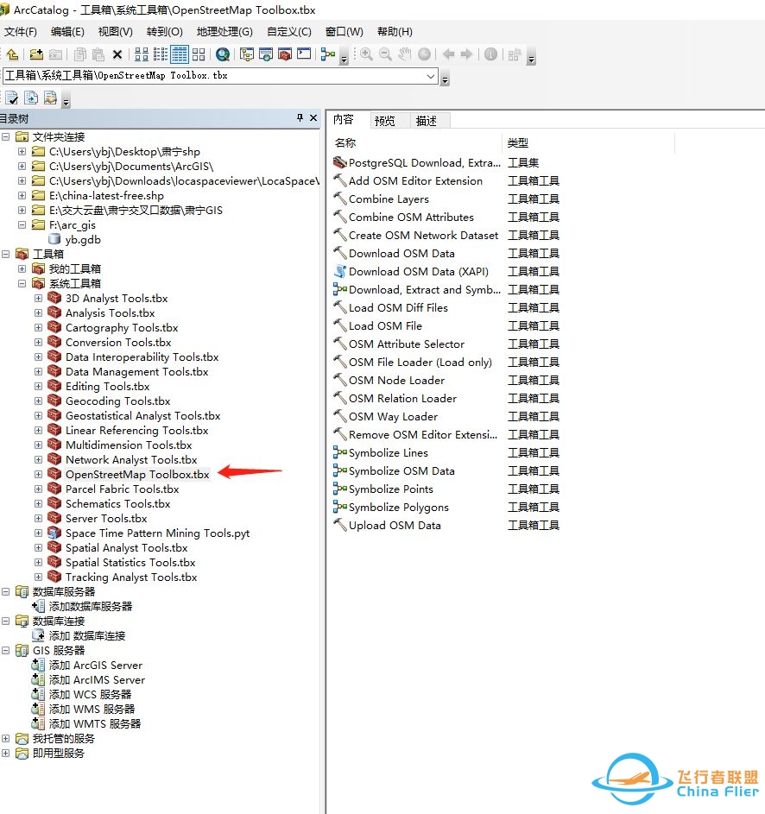Select Upload OSM Data tool
Screen dimensions: 765x814
[x=395, y=526]
